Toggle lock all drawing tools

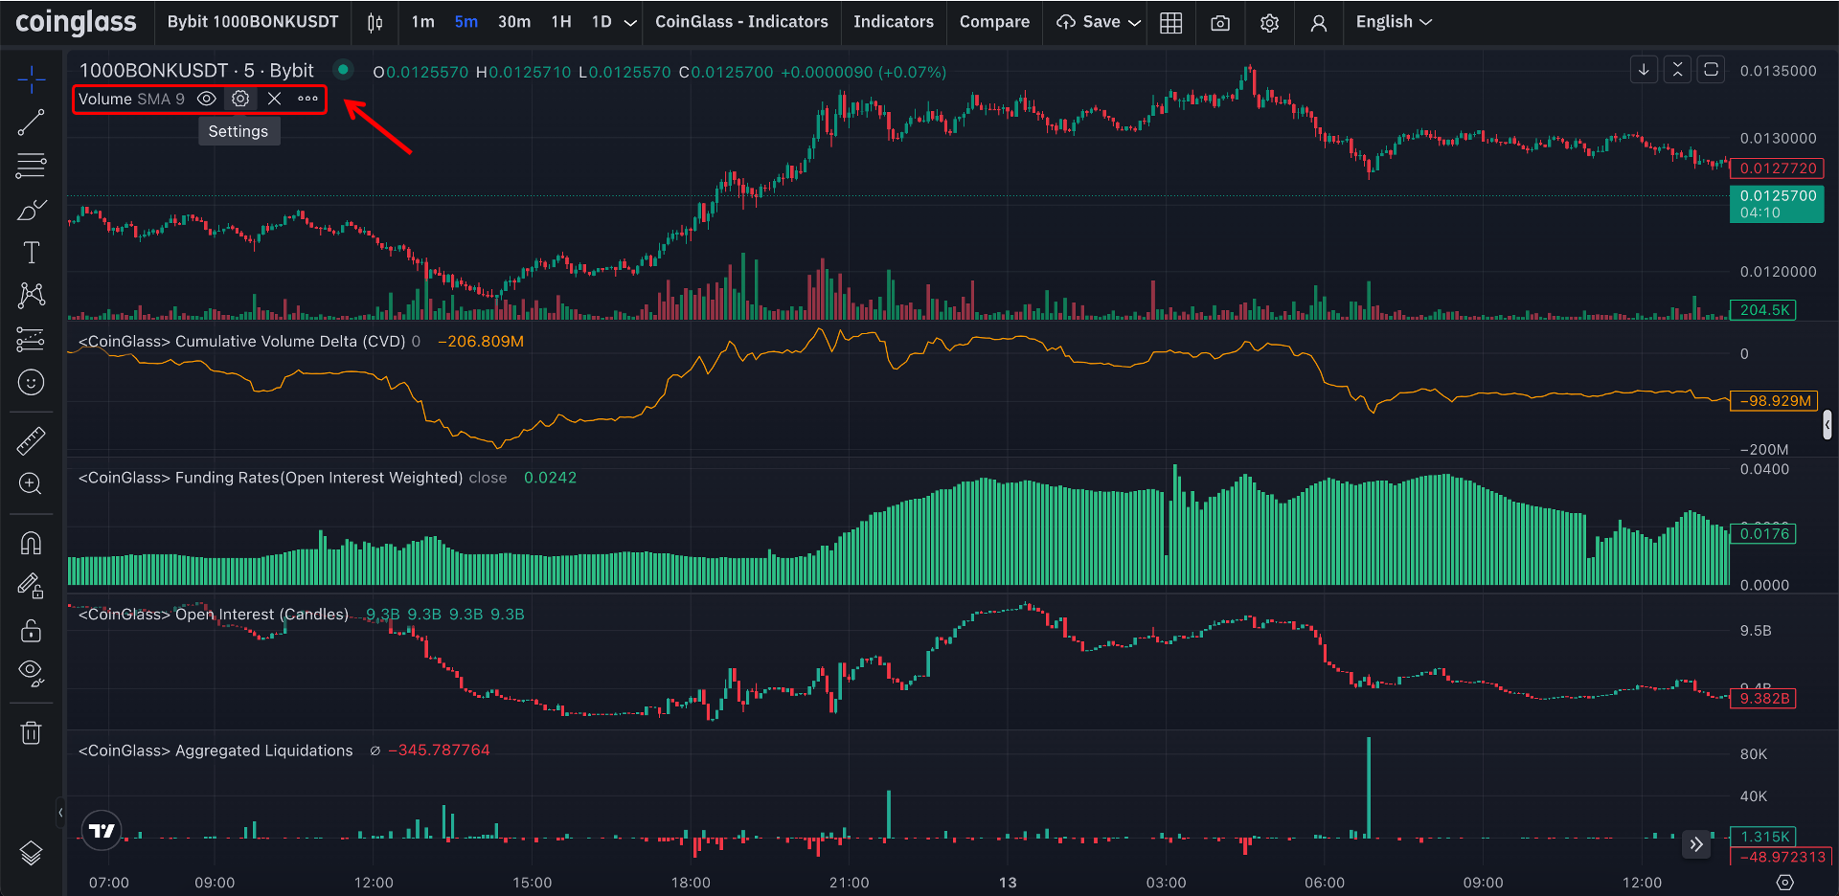click(x=31, y=630)
